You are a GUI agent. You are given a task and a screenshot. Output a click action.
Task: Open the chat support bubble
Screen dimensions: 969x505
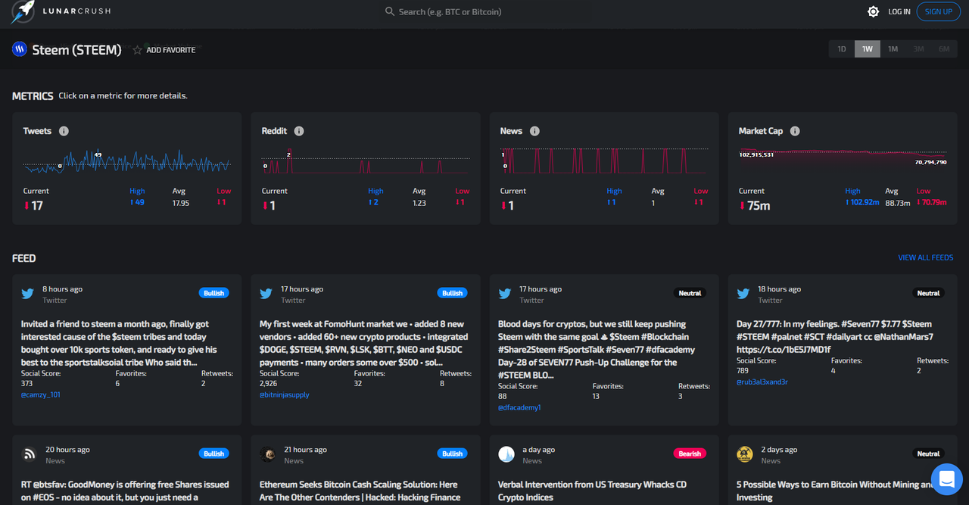click(946, 479)
